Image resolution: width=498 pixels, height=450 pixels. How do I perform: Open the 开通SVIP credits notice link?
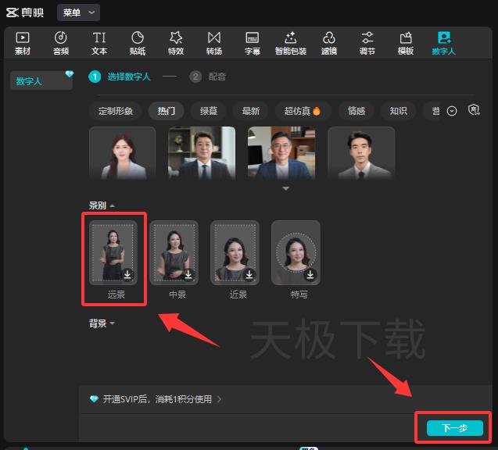(x=156, y=399)
